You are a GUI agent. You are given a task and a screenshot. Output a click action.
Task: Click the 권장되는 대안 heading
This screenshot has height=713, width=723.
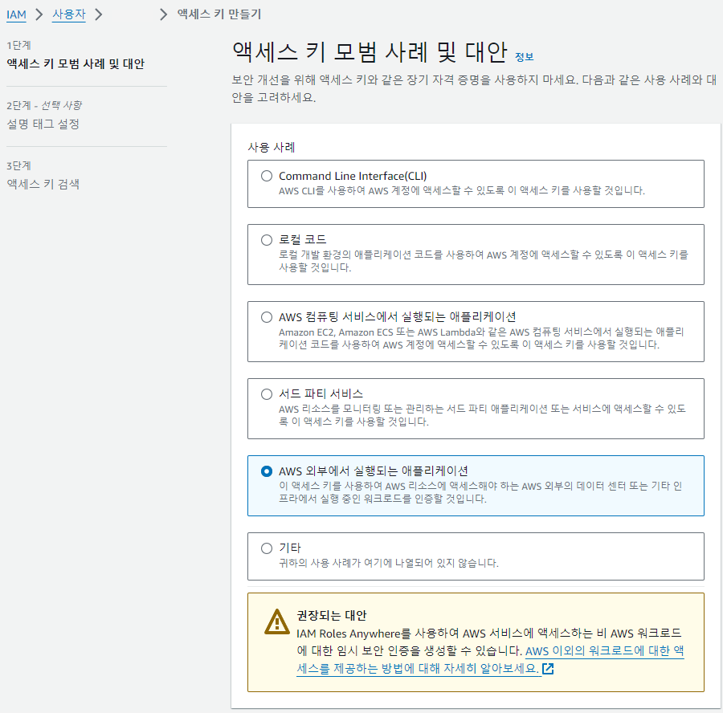pos(331,615)
